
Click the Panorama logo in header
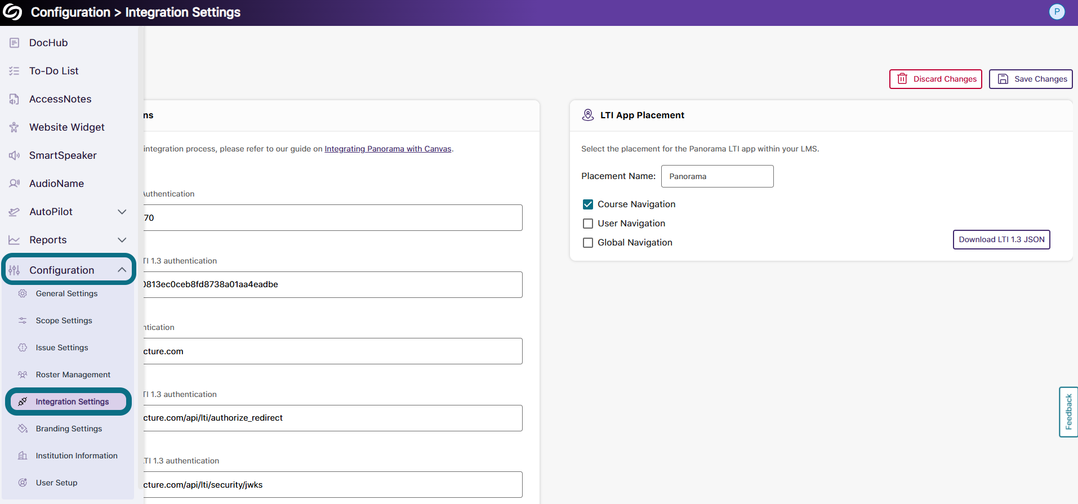click(12, 12)
